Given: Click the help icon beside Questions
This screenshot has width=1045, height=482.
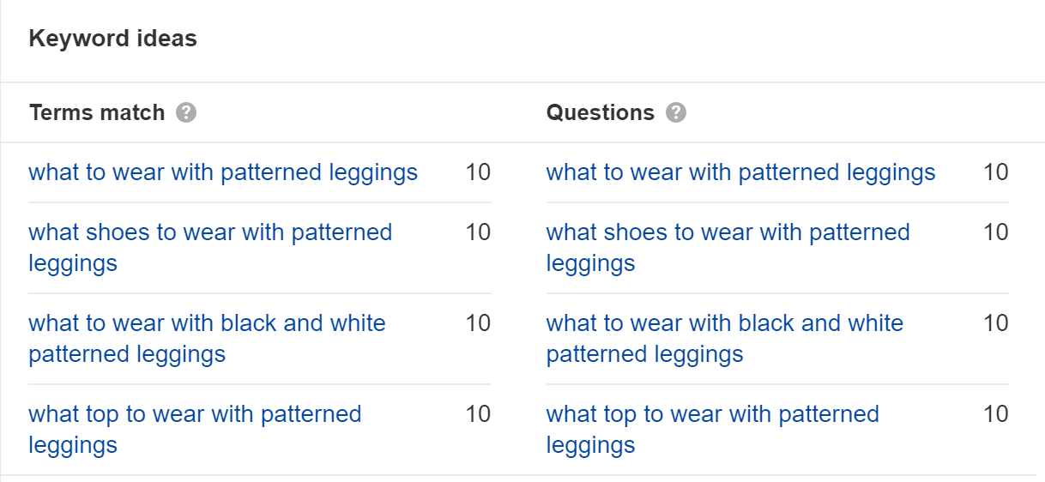Looking at the screenshot, I should click(676, 112).
